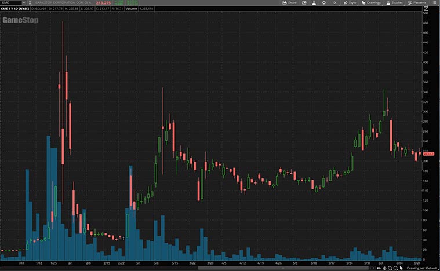Click the O: 217.73 open value
The width and height of the screenshot is (440, 271).
pyautogui.click(x=56, y=9)
